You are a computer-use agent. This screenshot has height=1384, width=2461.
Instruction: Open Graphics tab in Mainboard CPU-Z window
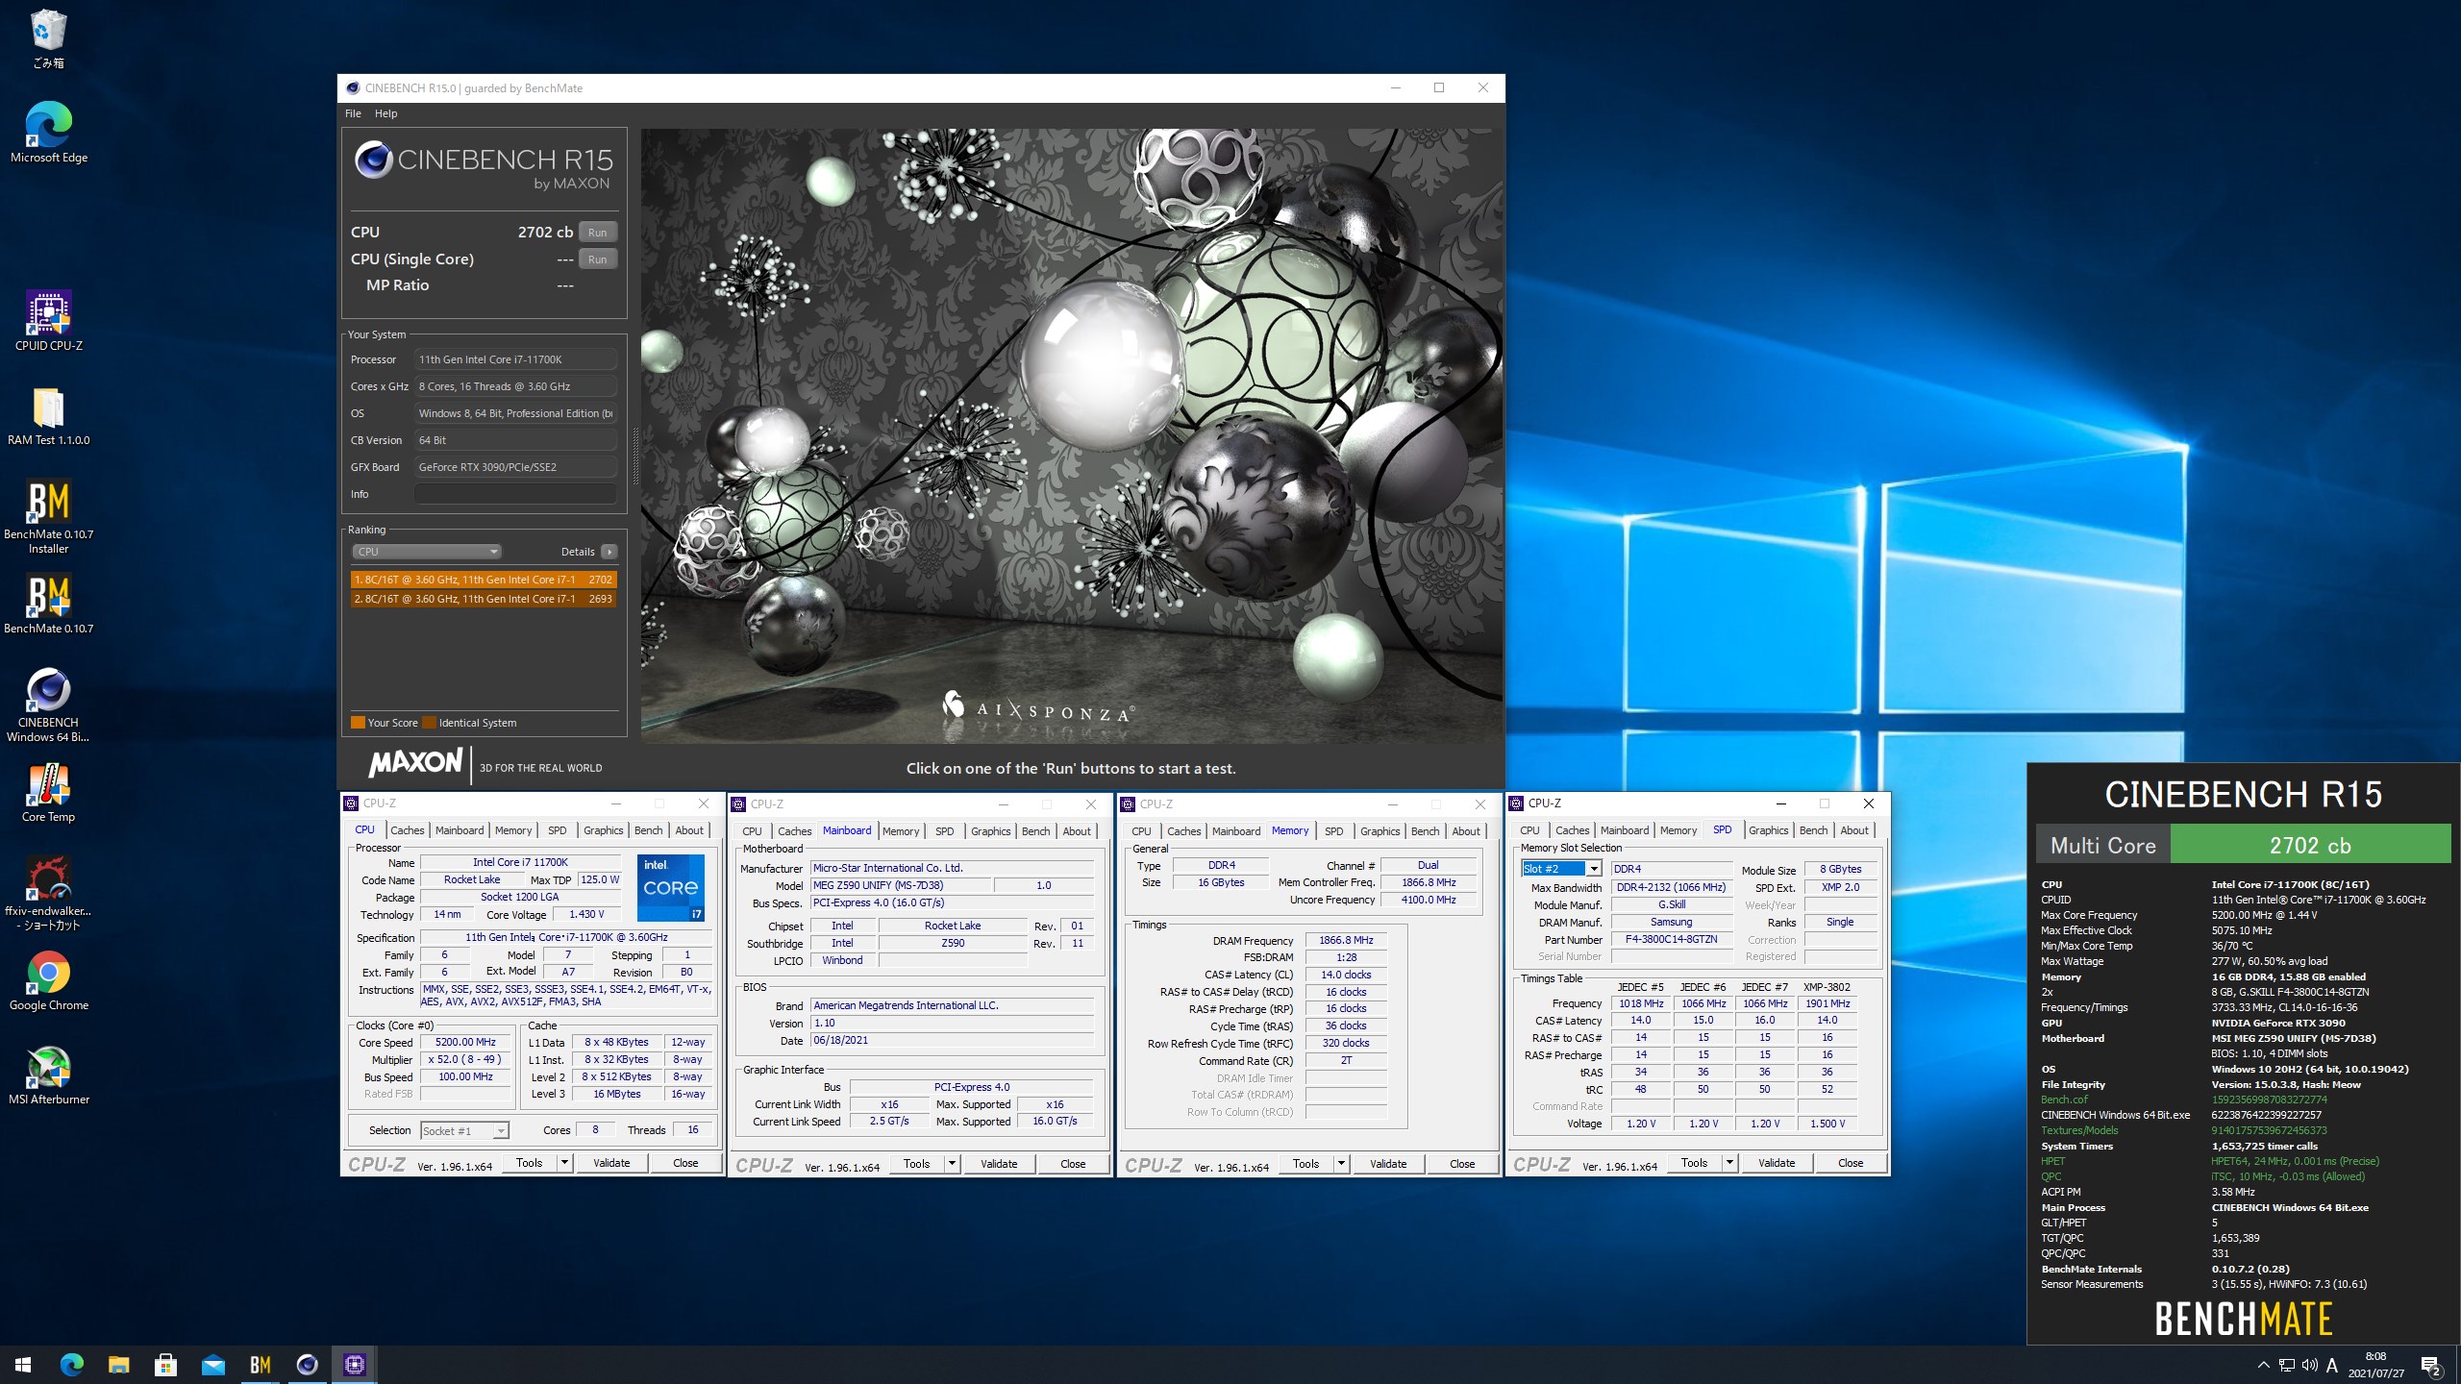[x=990, y=831]
